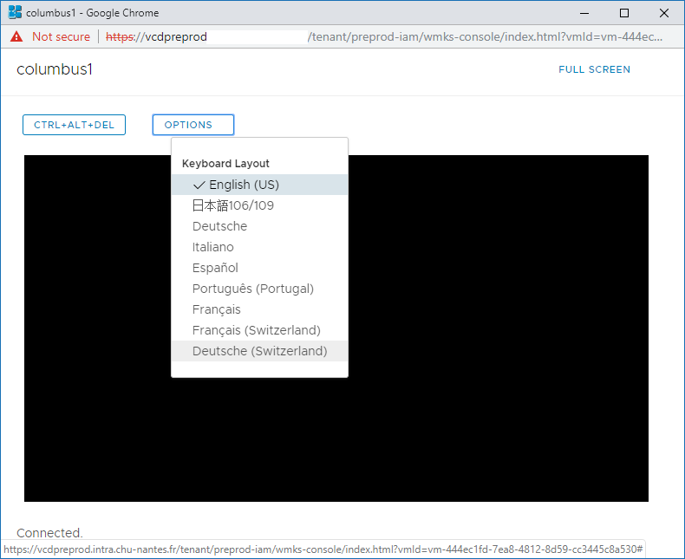This screenshot has height=559, width=685.
Task: Click the Not secure warning icon
Action: point(17,37)
